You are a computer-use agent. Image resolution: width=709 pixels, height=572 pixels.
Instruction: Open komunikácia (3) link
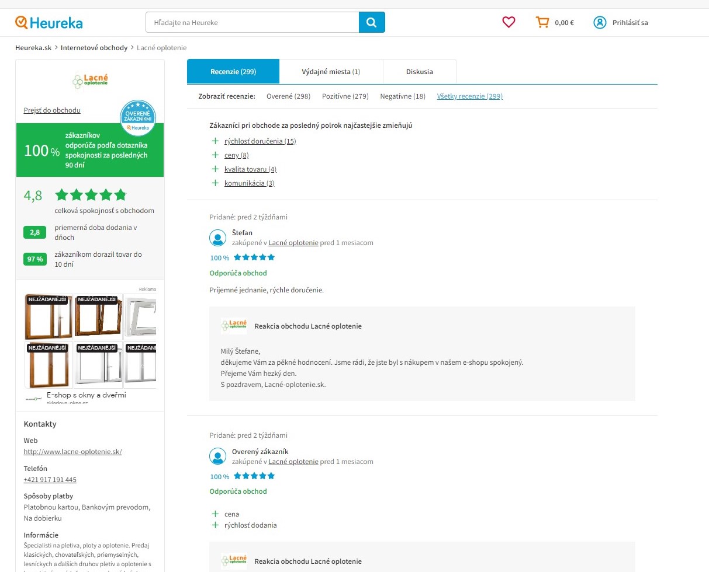tap(250, 183)
